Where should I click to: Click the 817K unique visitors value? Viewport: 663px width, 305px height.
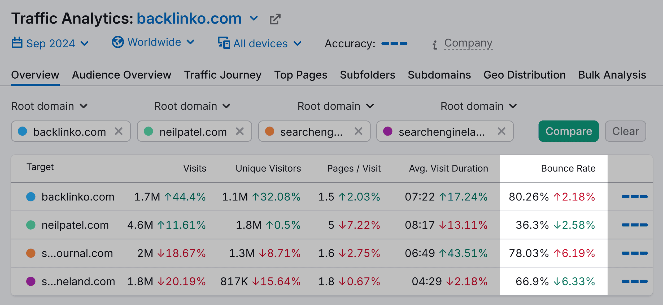tap(234, 281)
